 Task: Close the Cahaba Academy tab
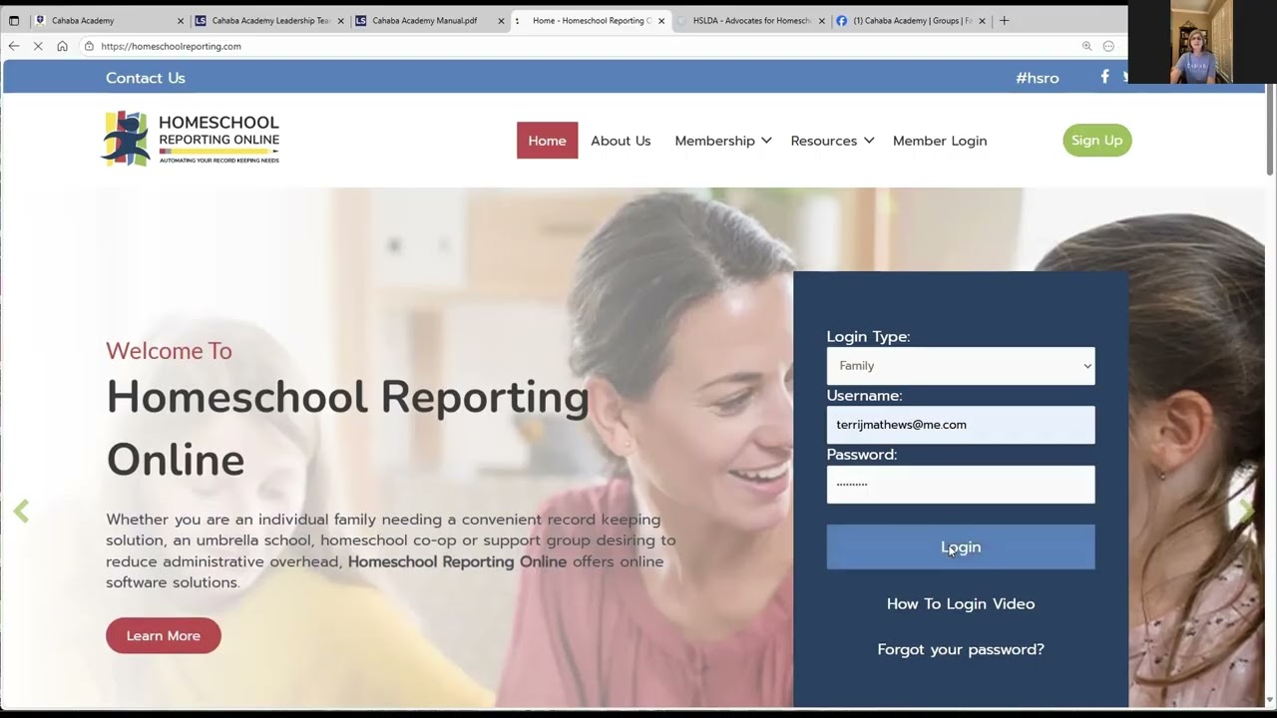click(x=181, y=21)
